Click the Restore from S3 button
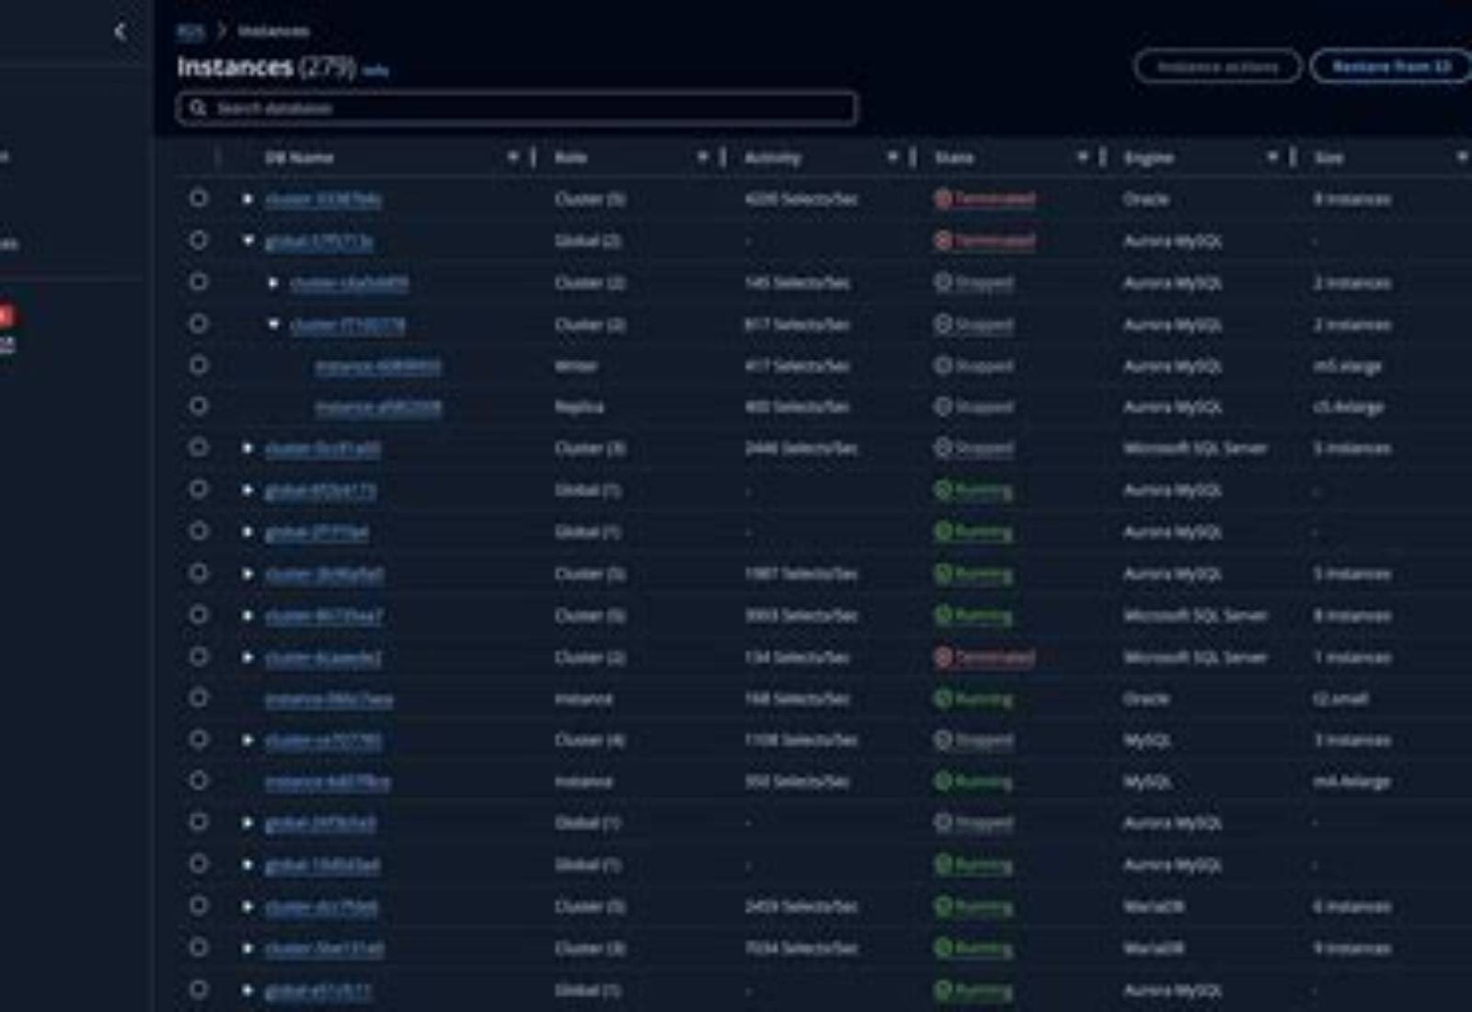 [x=1391, y=66]
